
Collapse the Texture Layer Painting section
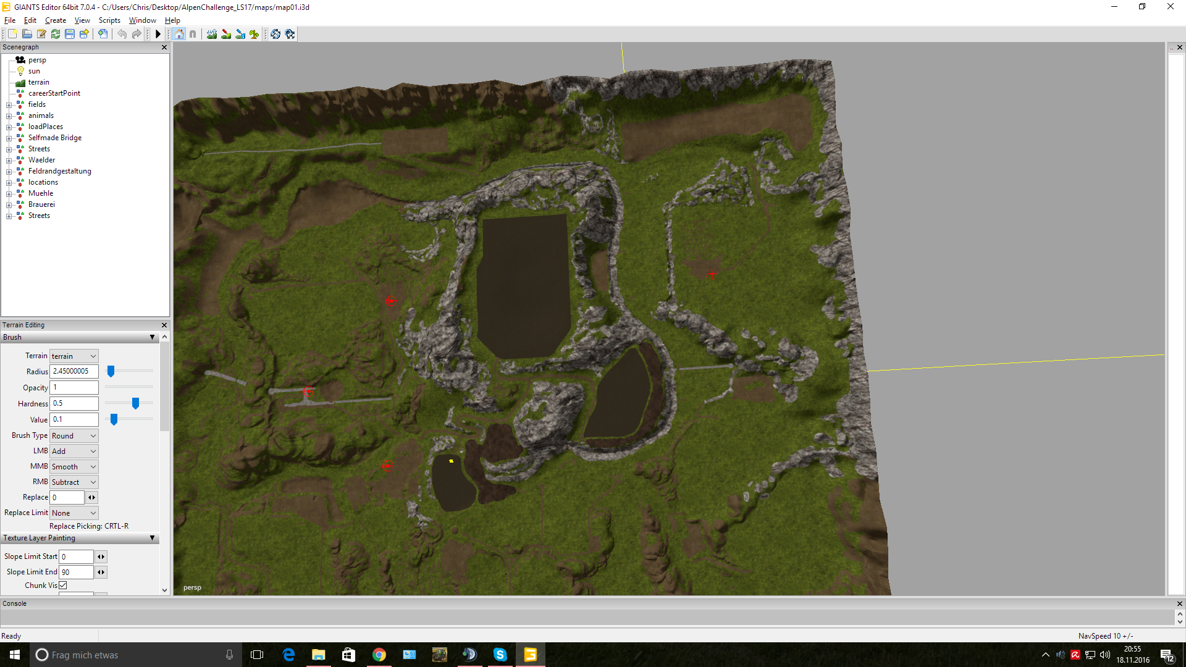(x=152, y=538)
